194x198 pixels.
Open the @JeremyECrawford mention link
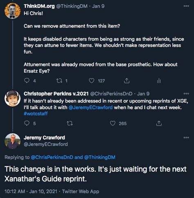coord(90,107)
